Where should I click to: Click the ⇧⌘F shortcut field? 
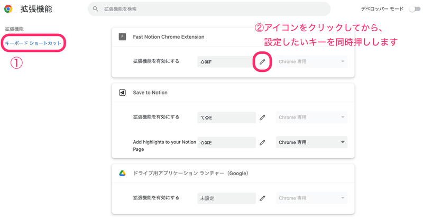point(227,62)
